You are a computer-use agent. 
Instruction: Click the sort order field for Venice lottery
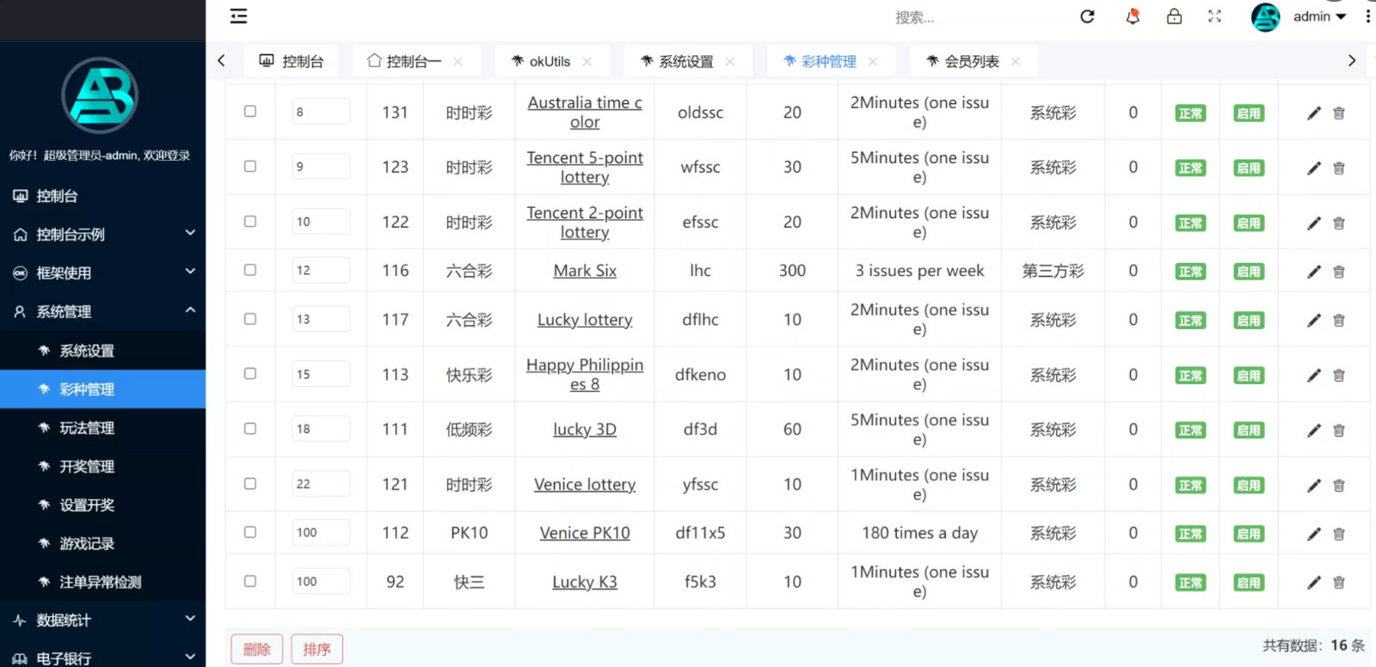[x=321, y=484]
